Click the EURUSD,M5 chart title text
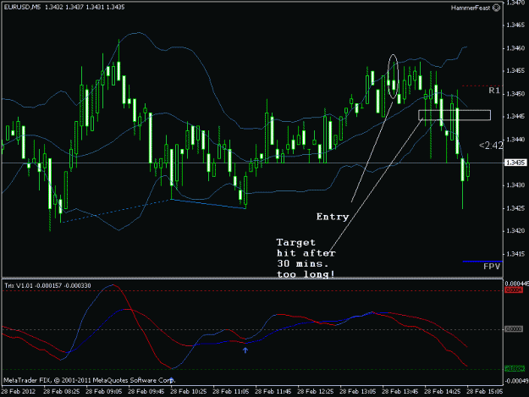This screenshot has height=397, width=529. click(x=22, y=7)
